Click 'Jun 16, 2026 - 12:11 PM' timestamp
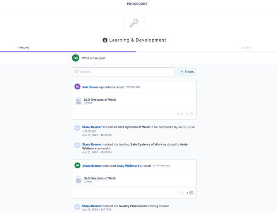Screen dimensions: 277x213 pos(97,210)
